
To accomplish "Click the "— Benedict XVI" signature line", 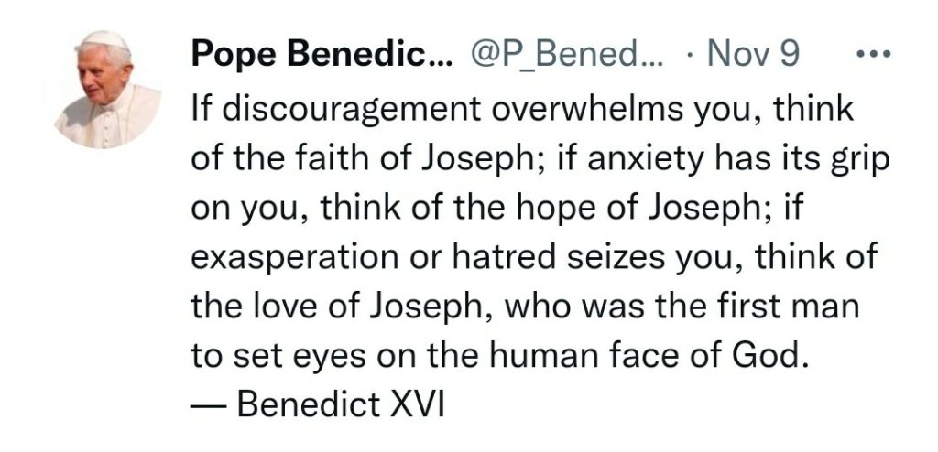I will (x=316, y=404).
